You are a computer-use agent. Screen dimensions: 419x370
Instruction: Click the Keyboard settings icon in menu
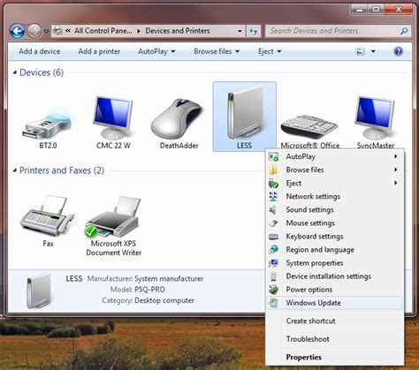pos(273,237)
